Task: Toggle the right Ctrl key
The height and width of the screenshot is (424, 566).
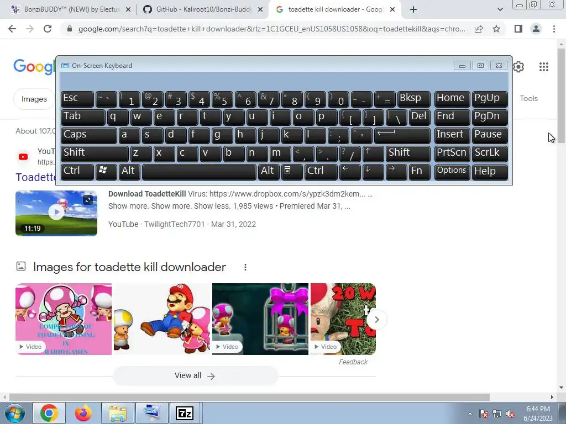Action: pyautogui.click(x=321, y=172)
